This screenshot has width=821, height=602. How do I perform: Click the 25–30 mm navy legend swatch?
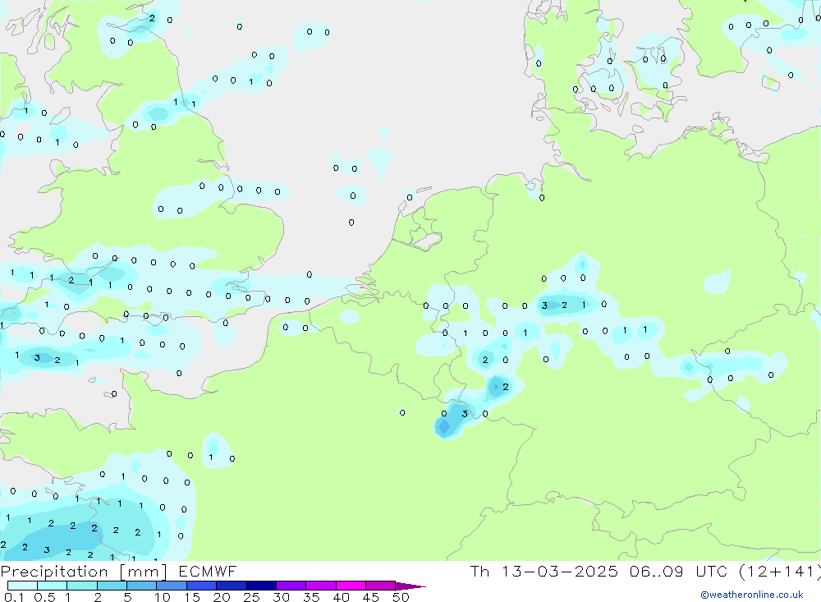pyautogui.click(x=261, y=586)
